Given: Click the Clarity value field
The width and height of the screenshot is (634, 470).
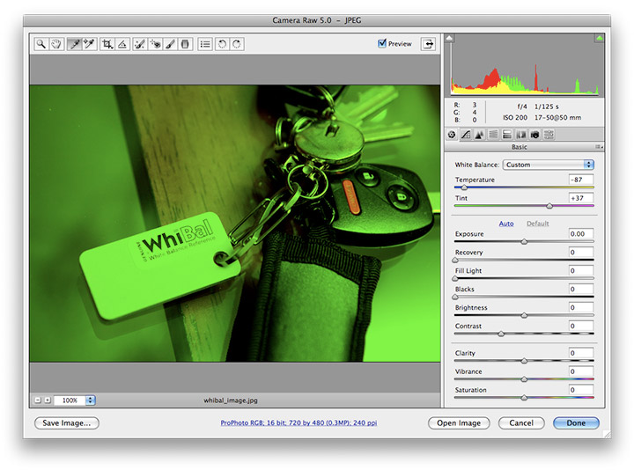Looking at the screenshot, I should 581,353.
